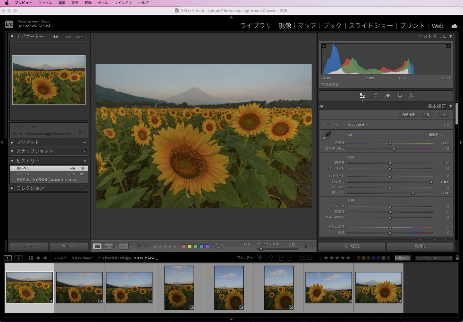
Task: Toggle shadow clipping indicator in histogram
Action: tap(324, 46)
